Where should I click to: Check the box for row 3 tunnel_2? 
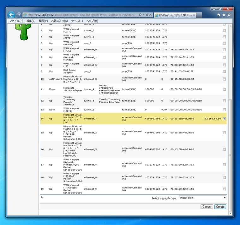(224, 31)
